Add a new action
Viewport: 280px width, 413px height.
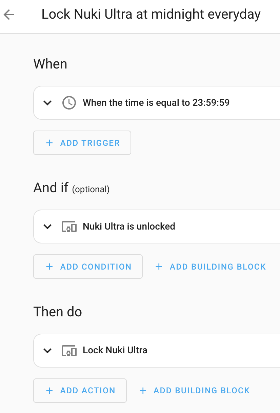click(x=80, y=391)
